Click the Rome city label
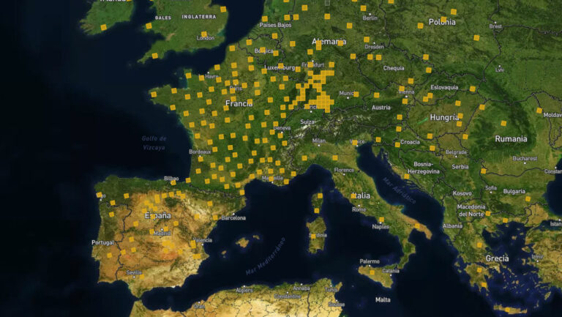 click(359, 209)
